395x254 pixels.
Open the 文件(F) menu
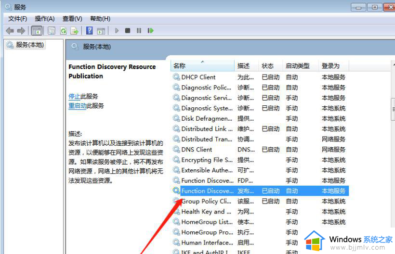coord(17,19)
